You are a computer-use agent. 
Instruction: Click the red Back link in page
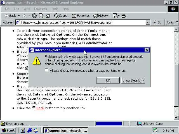[40, 108]
